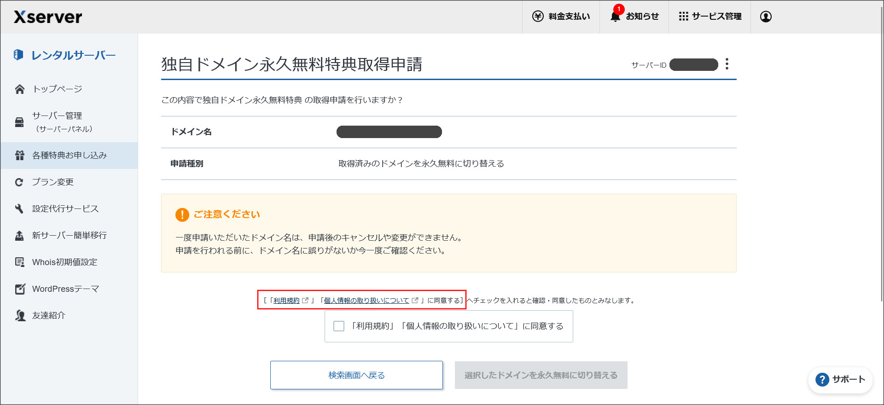
Task: Open 個人情報の取り扱いについて link
Action: tap(366, 301)
